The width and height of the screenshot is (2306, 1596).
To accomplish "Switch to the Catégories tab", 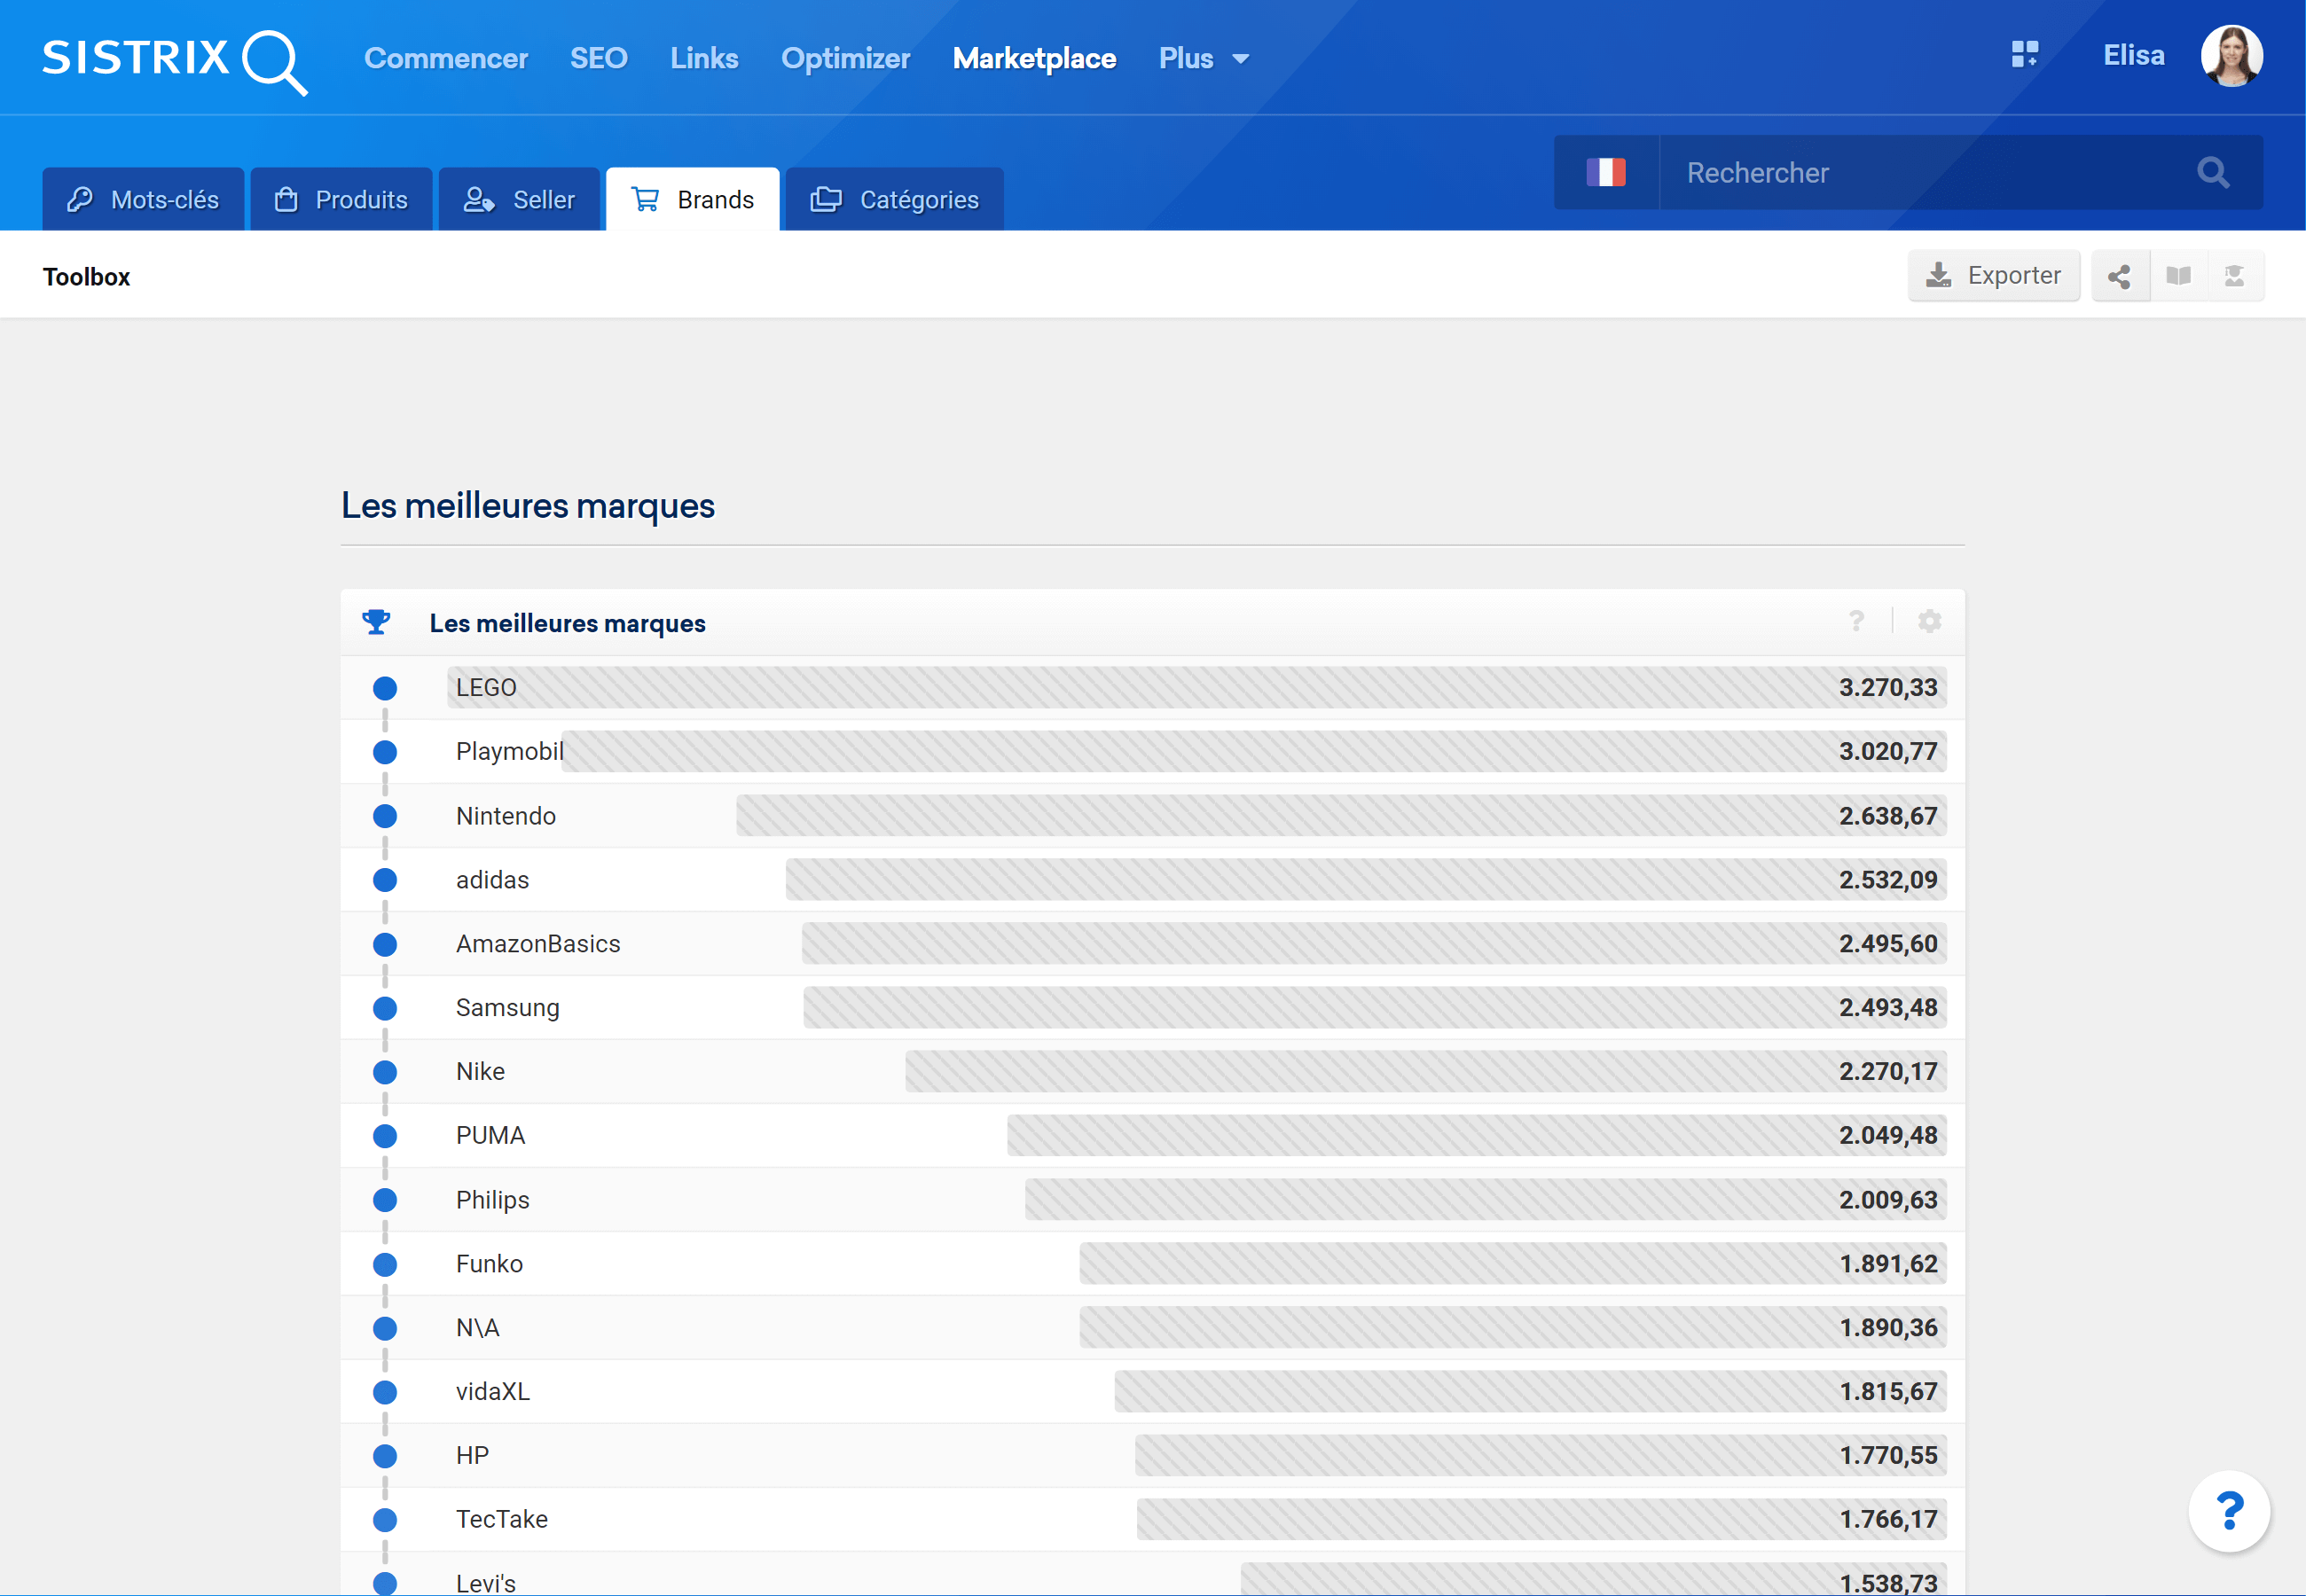I will (894, 199).
